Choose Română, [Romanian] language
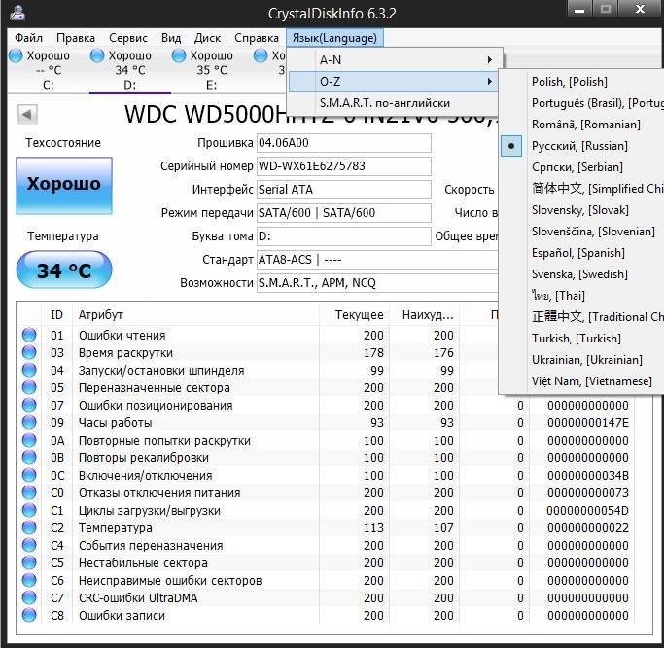The image size is (664, 648). [581, 125]
